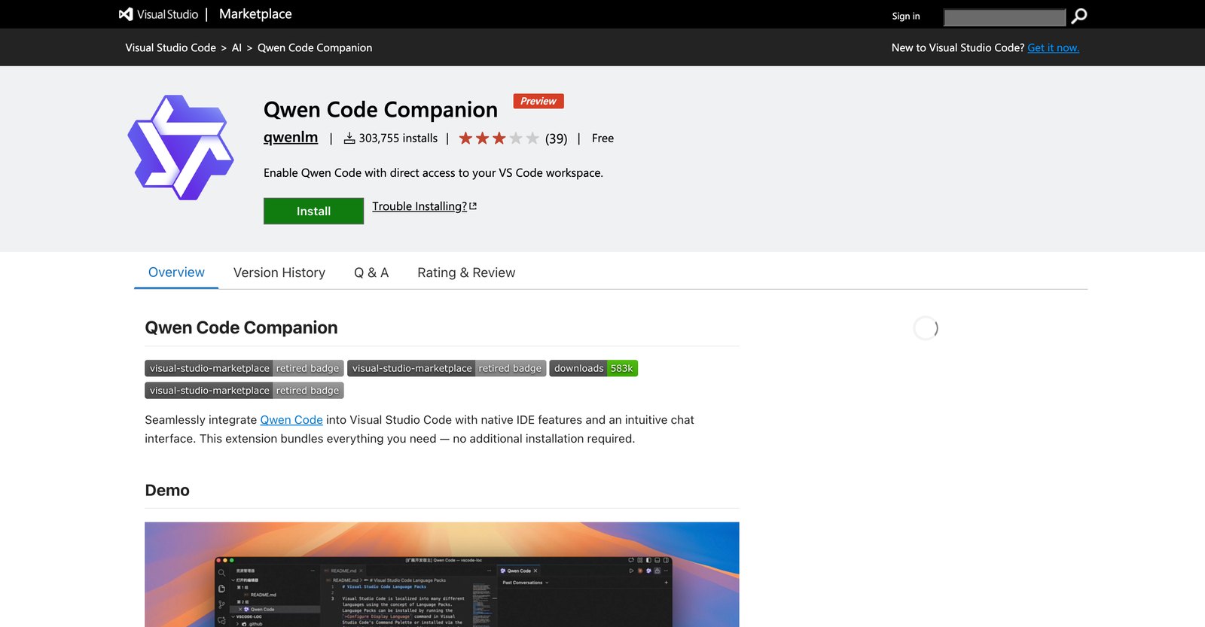The height and width of the screenshot is (627, 1205).
Task: Select the Overview tab
Action: (x=176, y=272)
